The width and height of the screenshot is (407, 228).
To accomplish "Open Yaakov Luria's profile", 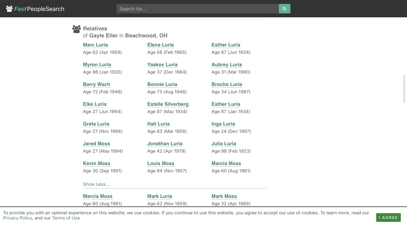I will 162,64.
